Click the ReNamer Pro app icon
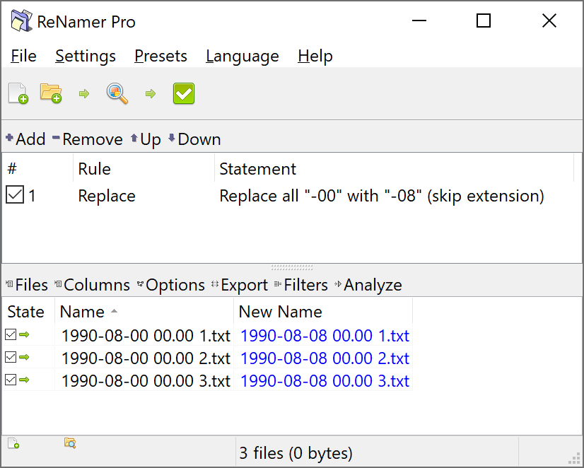 coord(21,21)
